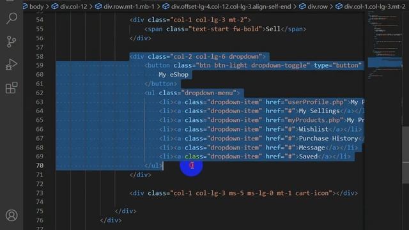Open the Source Control view
409x230 pixels.
tap(12, 42)
